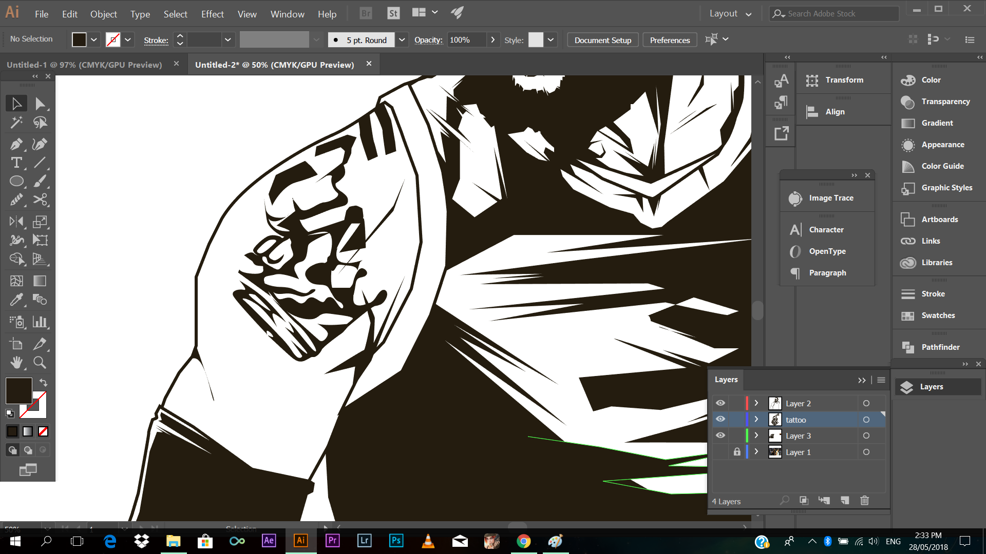The height and width of the screenshot is (554, 986).
Task: Click the control bar fill swatch
Action: point(79,40)
